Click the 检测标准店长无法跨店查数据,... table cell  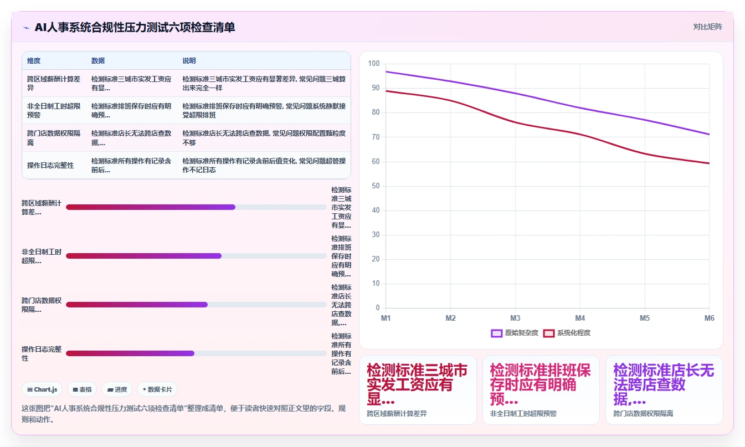point(131,138)
